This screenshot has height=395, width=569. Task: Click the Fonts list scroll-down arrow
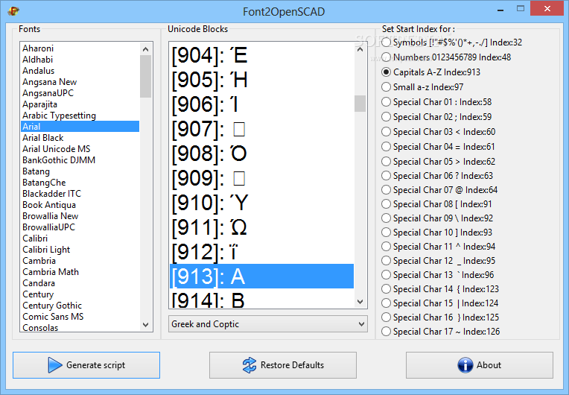click(x=145, y=324)
